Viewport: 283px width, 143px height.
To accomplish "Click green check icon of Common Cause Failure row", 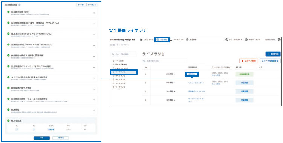I will pos(8,44).
